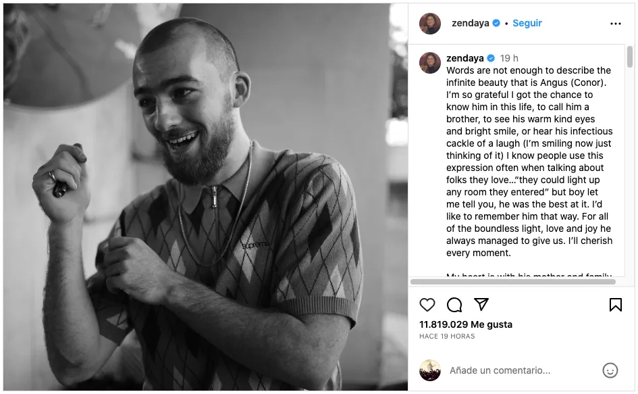Click the zendaya username above the caption
The width and height of the screenshot is (638, 394).
click(x=466, y=58)
